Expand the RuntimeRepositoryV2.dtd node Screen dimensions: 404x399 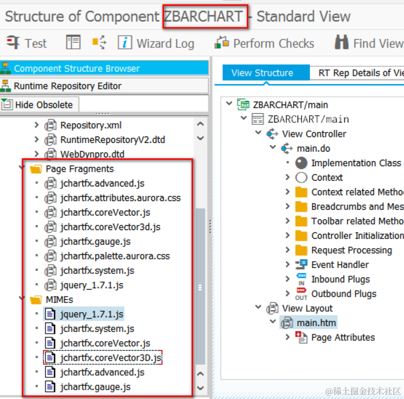click(x=37, y=139)
